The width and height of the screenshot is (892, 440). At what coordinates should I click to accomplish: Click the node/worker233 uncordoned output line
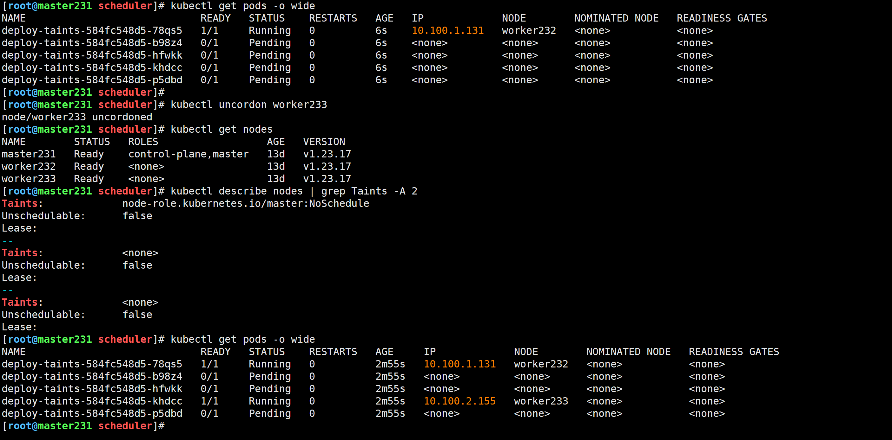tap(77, 117)
